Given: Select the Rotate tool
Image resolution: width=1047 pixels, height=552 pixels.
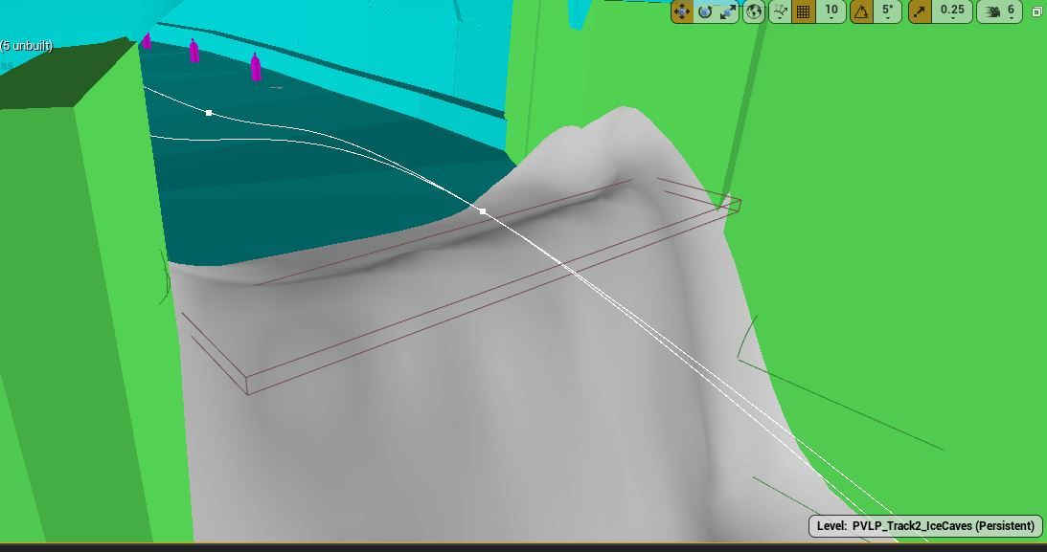Looking at the screenshot, I should (x=706, y=12).
